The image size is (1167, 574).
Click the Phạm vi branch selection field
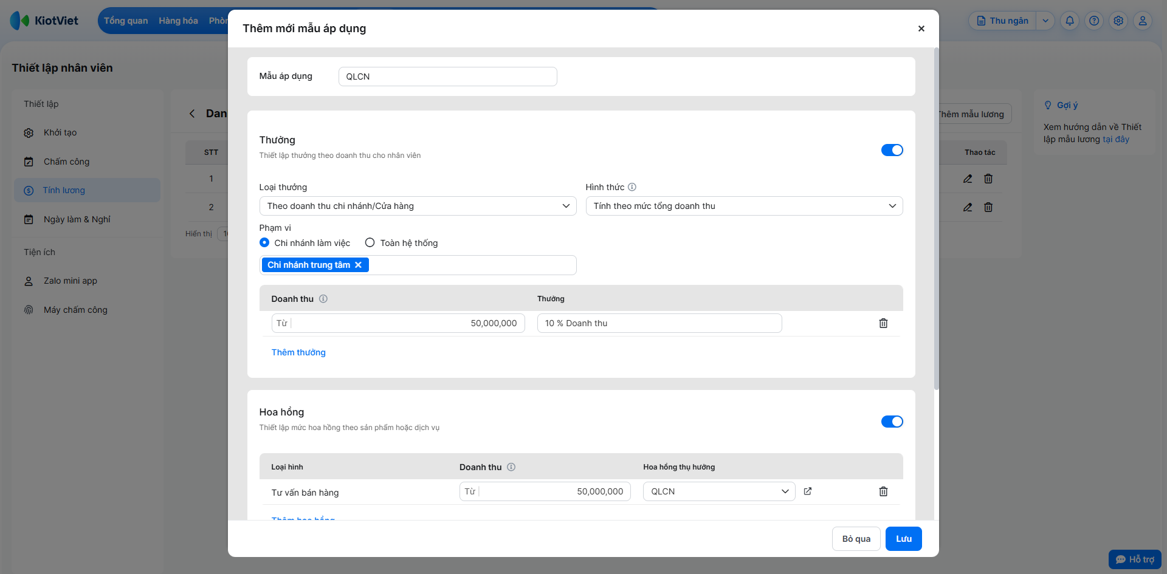[418, 265]
